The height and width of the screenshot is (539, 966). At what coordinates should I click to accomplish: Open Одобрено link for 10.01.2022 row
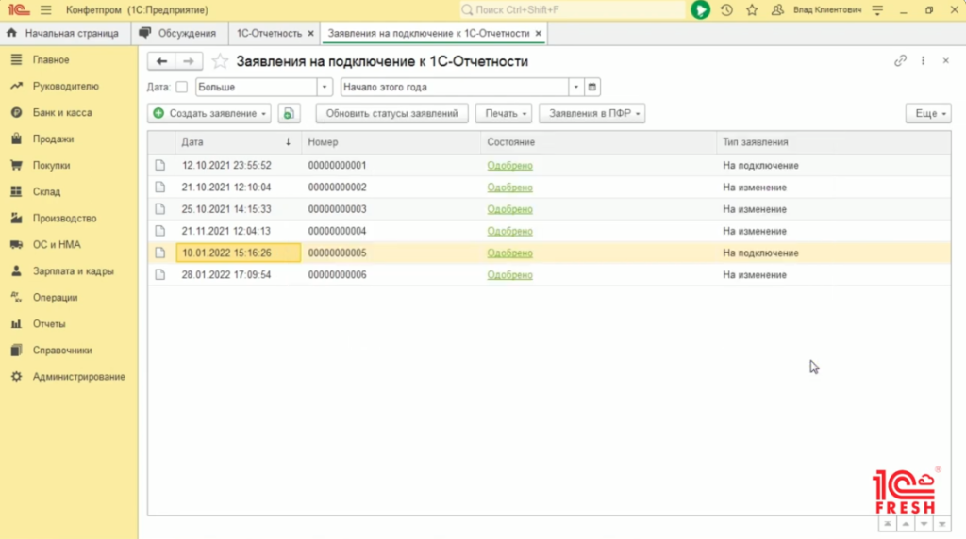pyautogui.click(x=509, y=253)
